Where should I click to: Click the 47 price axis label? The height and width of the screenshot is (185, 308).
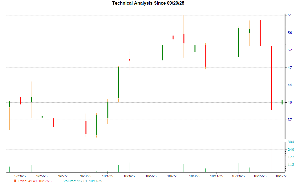[290, 68]
